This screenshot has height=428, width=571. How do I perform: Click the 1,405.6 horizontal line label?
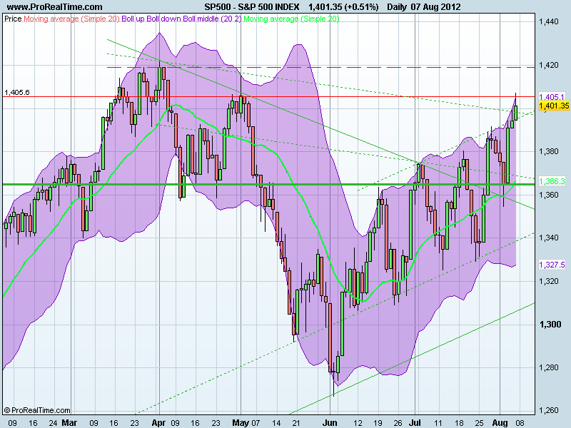[x=16, y=93]
